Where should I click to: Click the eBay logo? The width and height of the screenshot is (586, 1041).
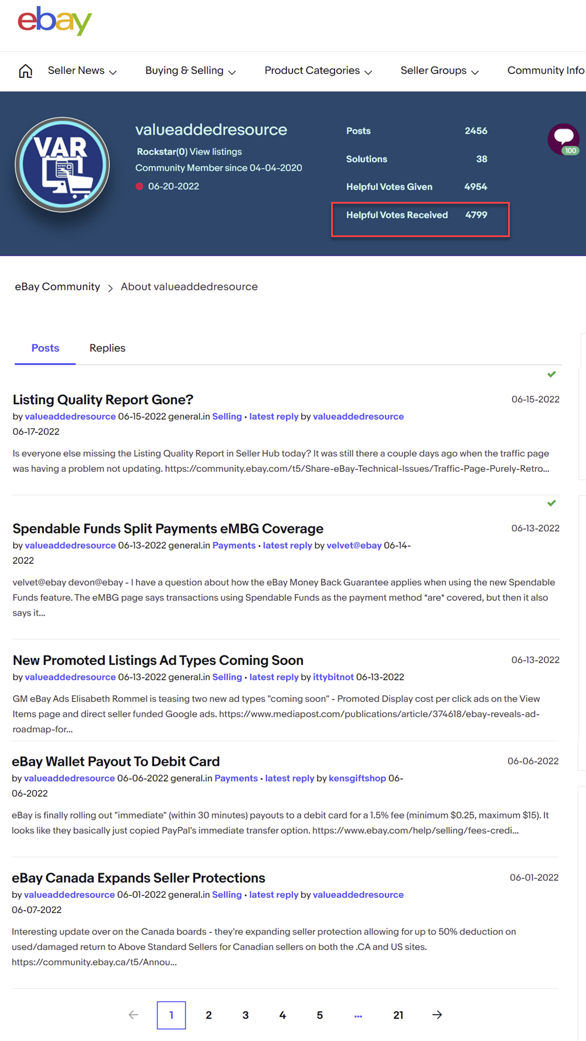click(x=54, y=21)
